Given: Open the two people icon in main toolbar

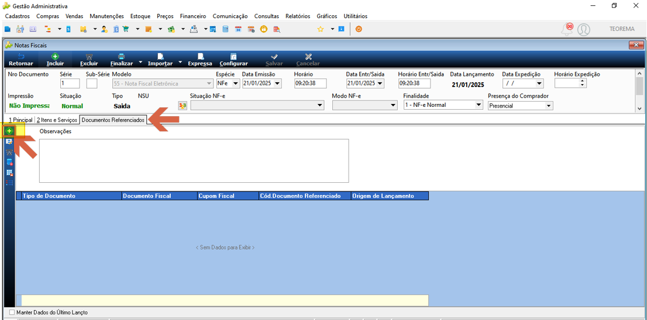Looking at the screenshot, I should click(20, 29).
